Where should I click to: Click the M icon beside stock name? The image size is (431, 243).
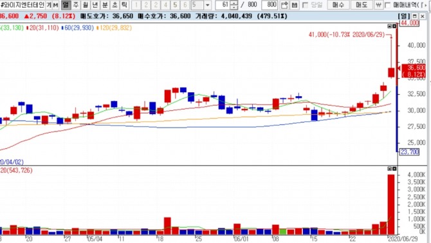[56, 5]
